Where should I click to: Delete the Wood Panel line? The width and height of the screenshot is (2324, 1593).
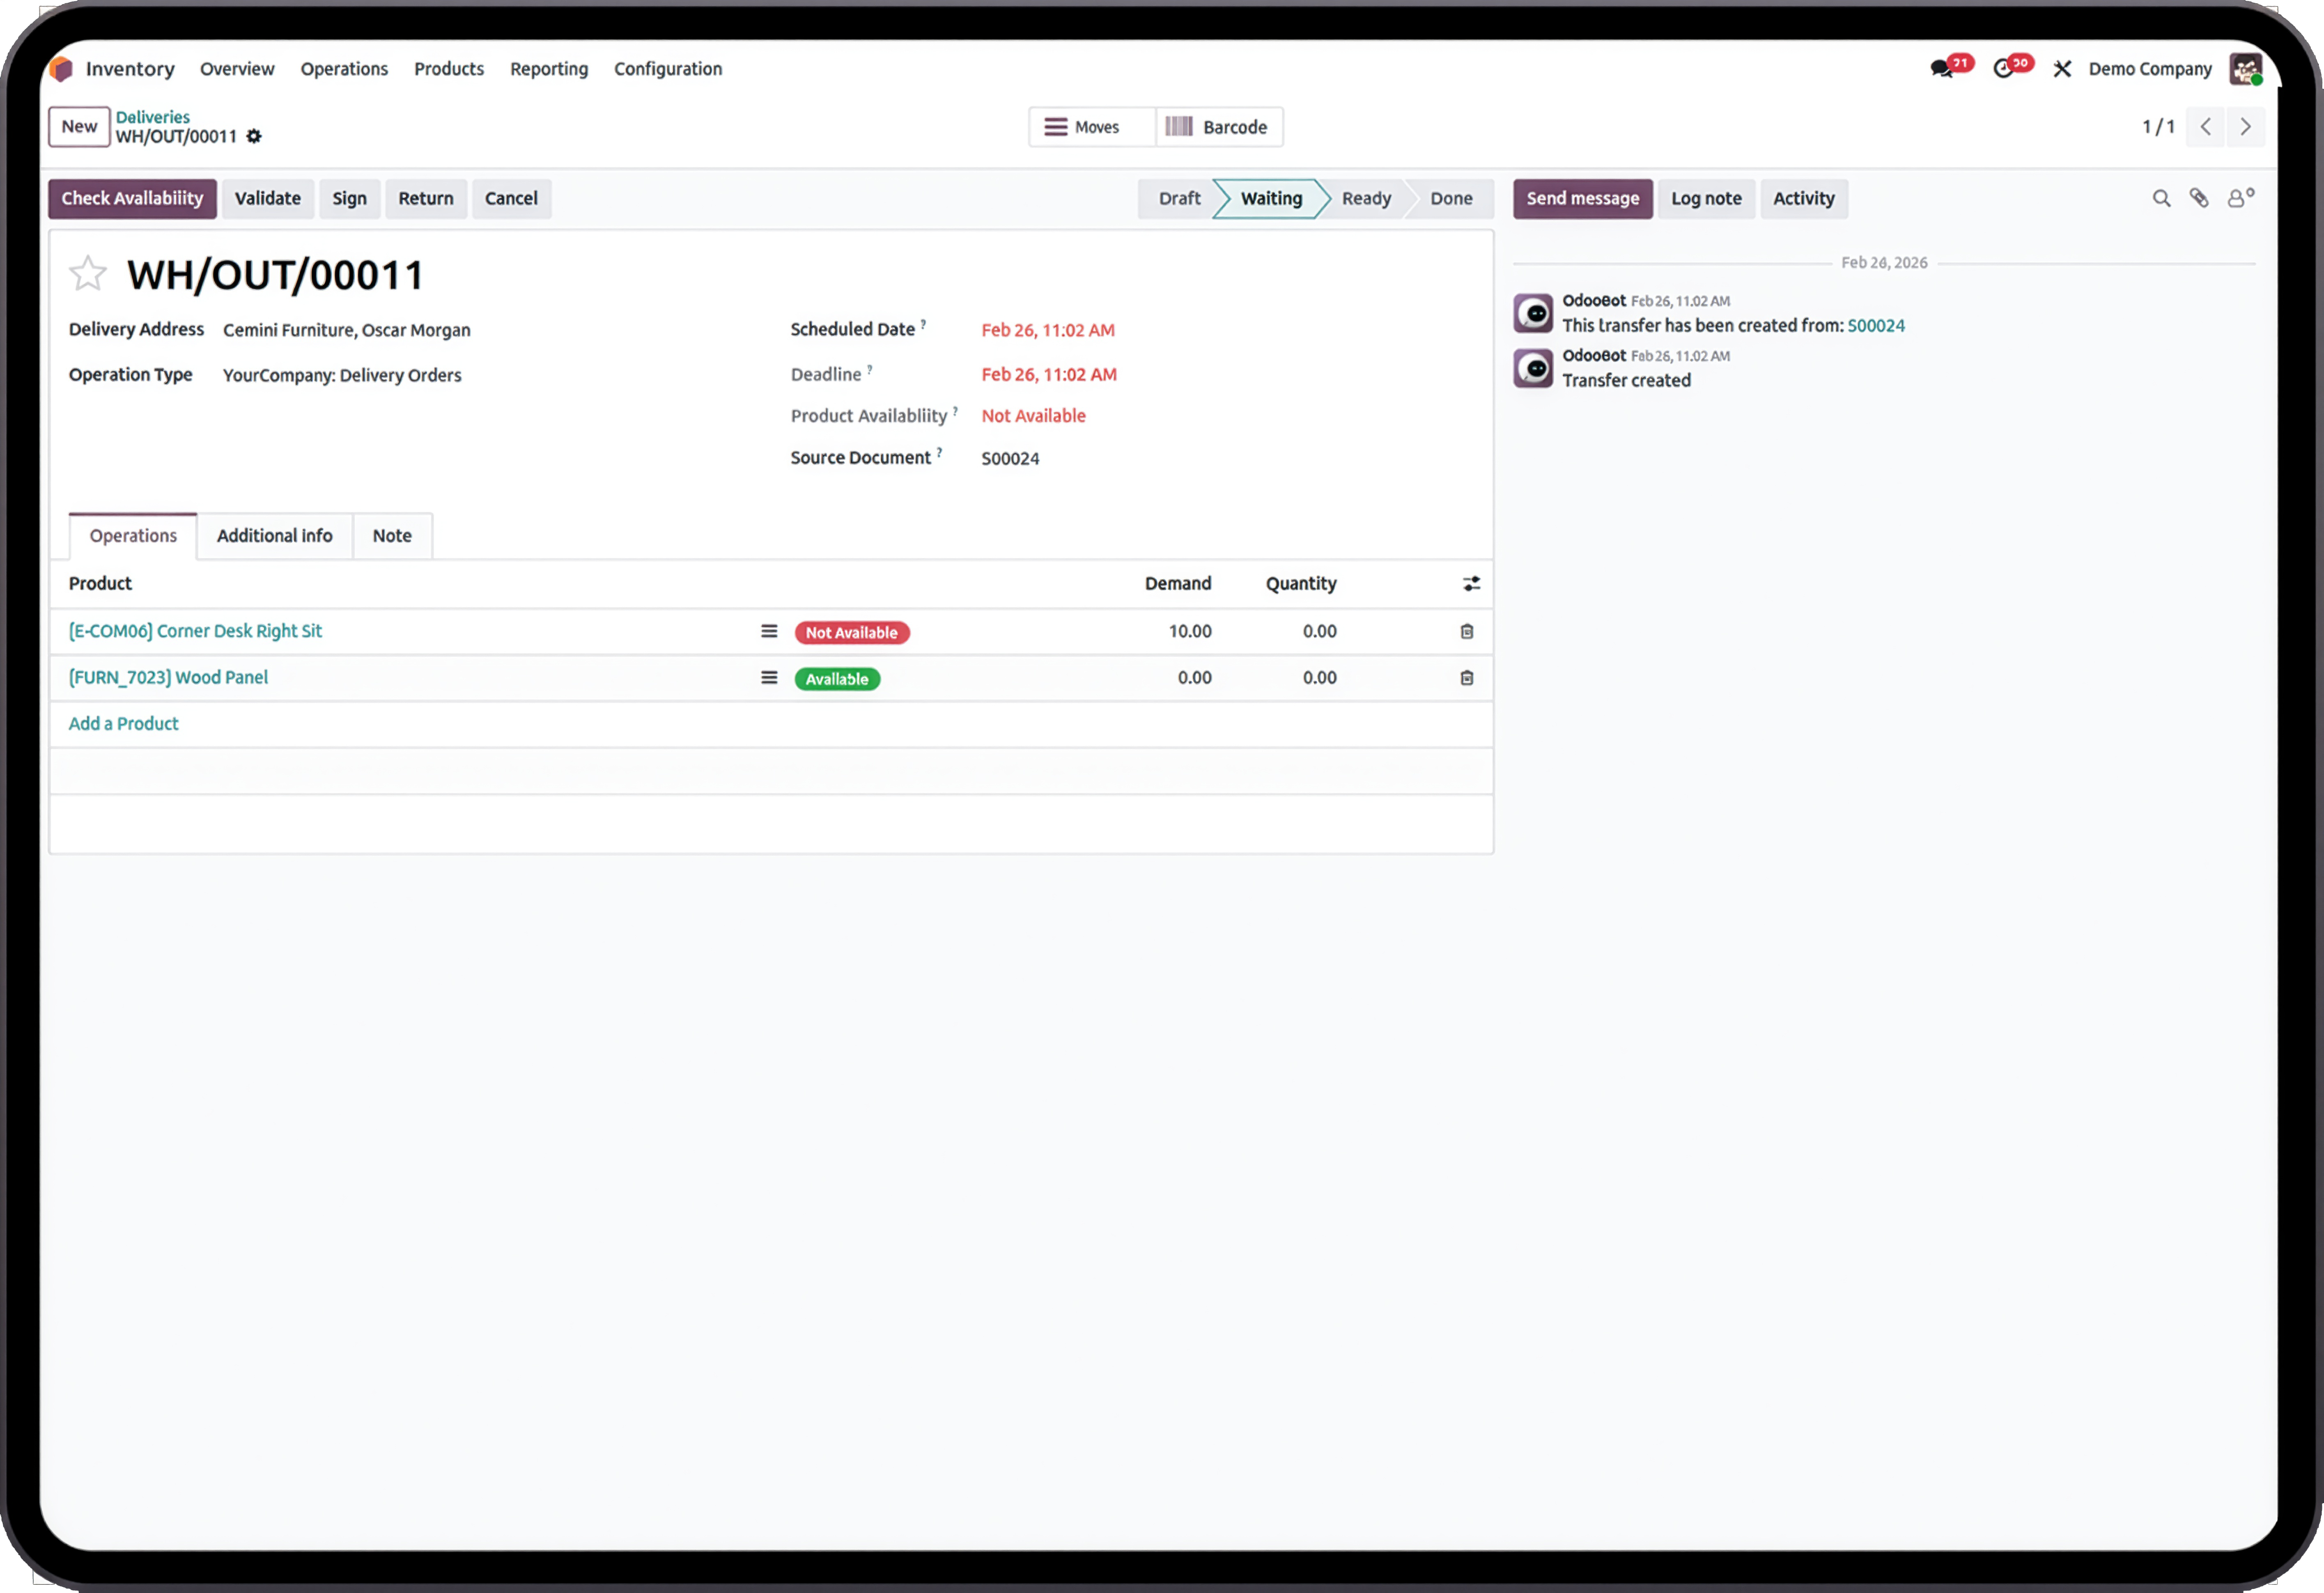coord(1467,677)
